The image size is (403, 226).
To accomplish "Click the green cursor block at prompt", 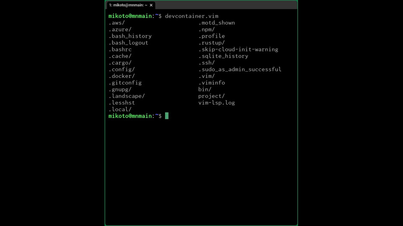I will tap(167, 116).
